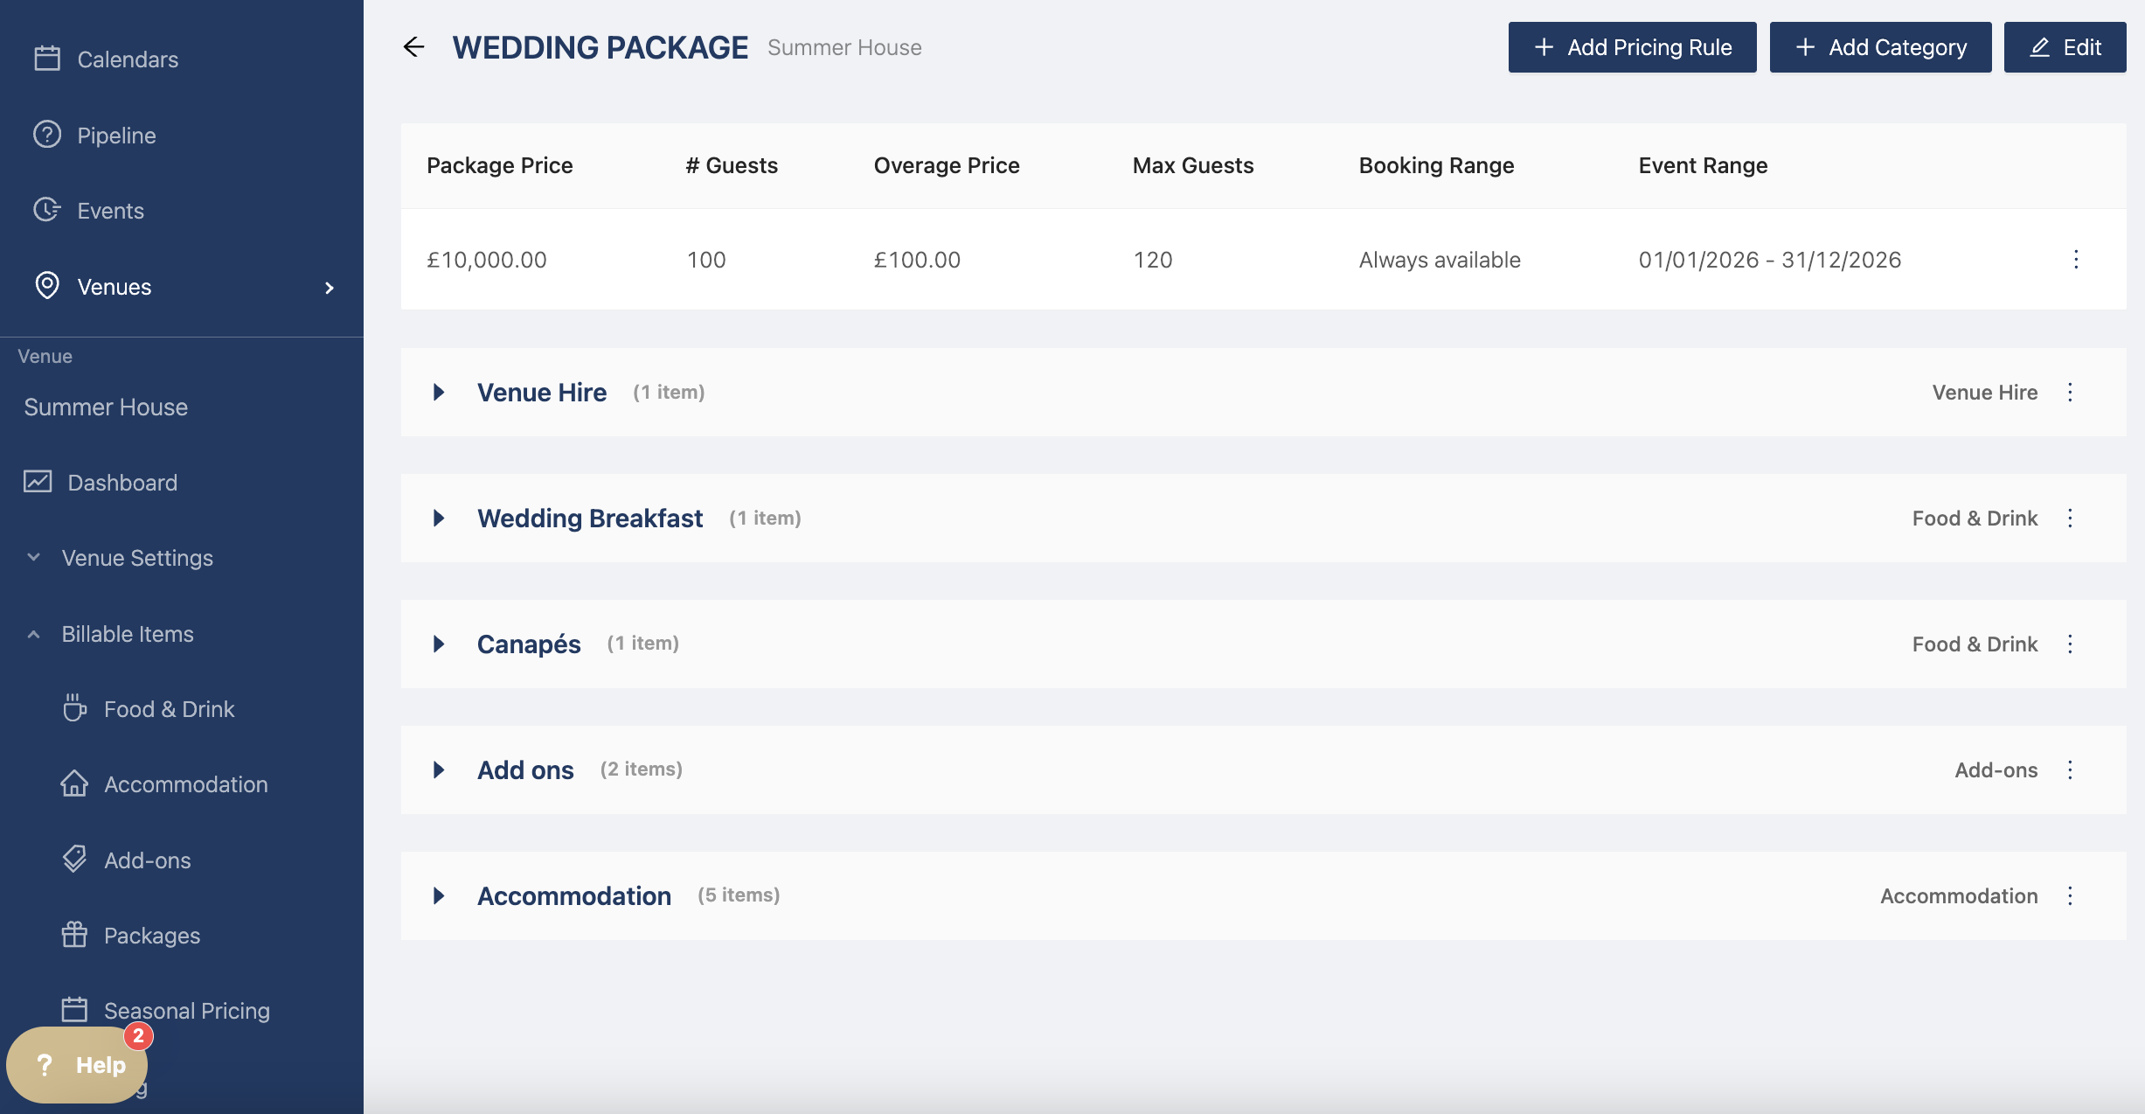Screen dimensions: 2145x1114
Task: Open three-dot menu for pricing rule row
Action: [x=2076, y=260]
